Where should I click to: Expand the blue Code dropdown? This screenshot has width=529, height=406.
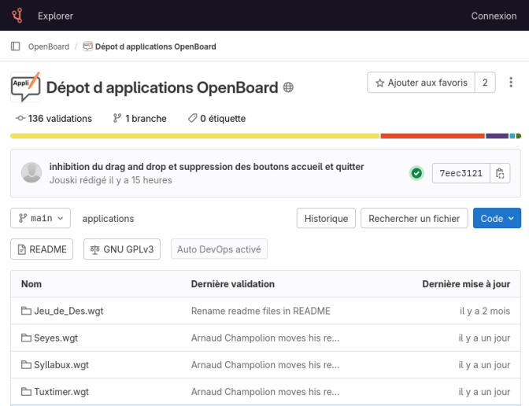coord(497,218)
